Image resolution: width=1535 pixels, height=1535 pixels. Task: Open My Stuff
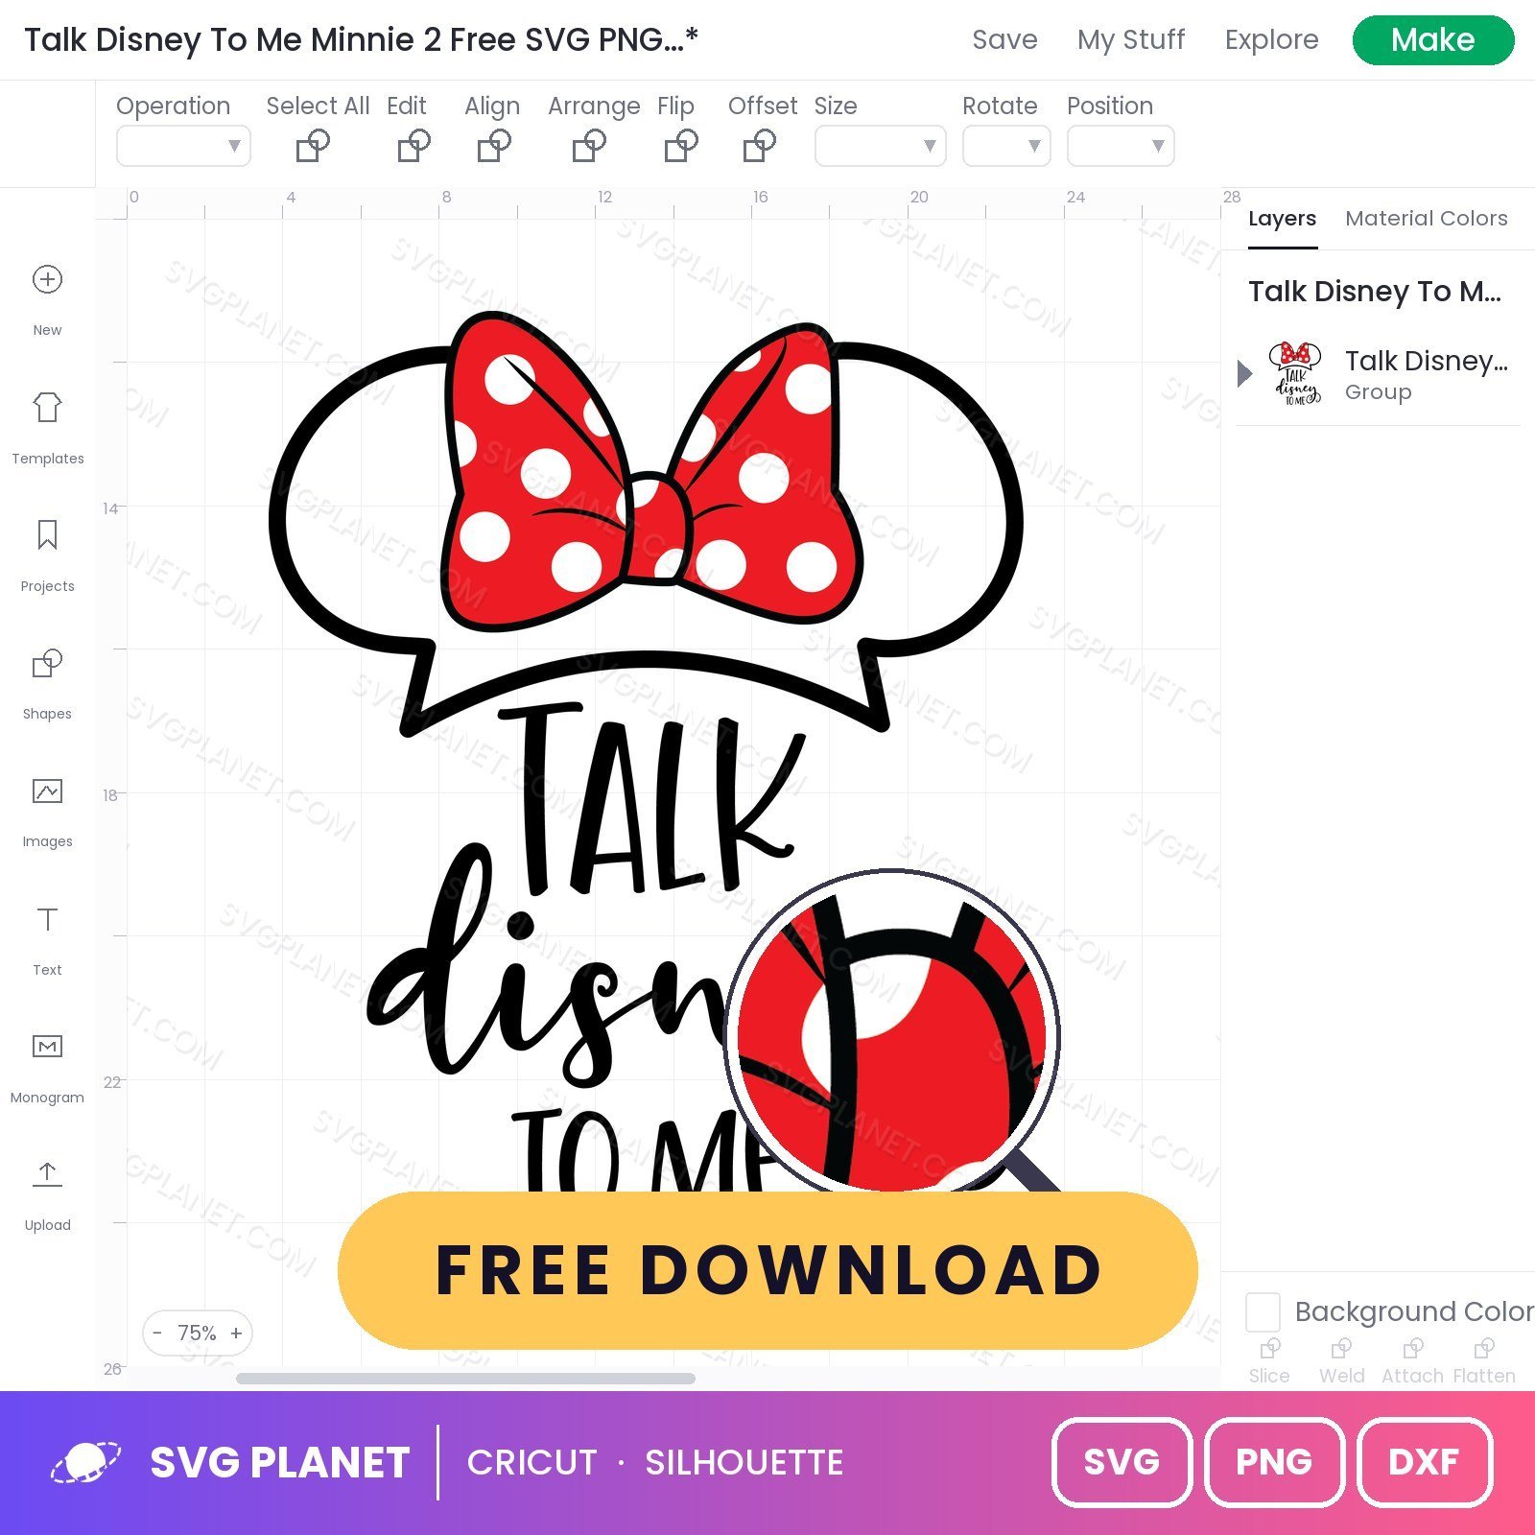[x=1131, y=39]
